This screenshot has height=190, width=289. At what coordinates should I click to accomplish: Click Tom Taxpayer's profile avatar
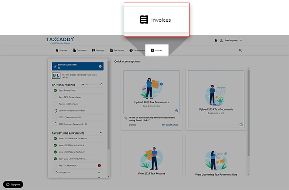click(221, 40)
